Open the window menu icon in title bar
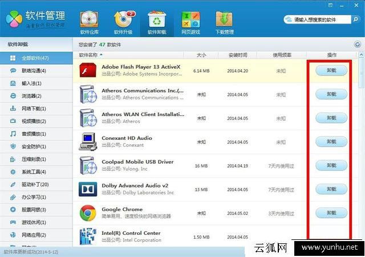Screen dimensions: 365x257 [330, 5]
